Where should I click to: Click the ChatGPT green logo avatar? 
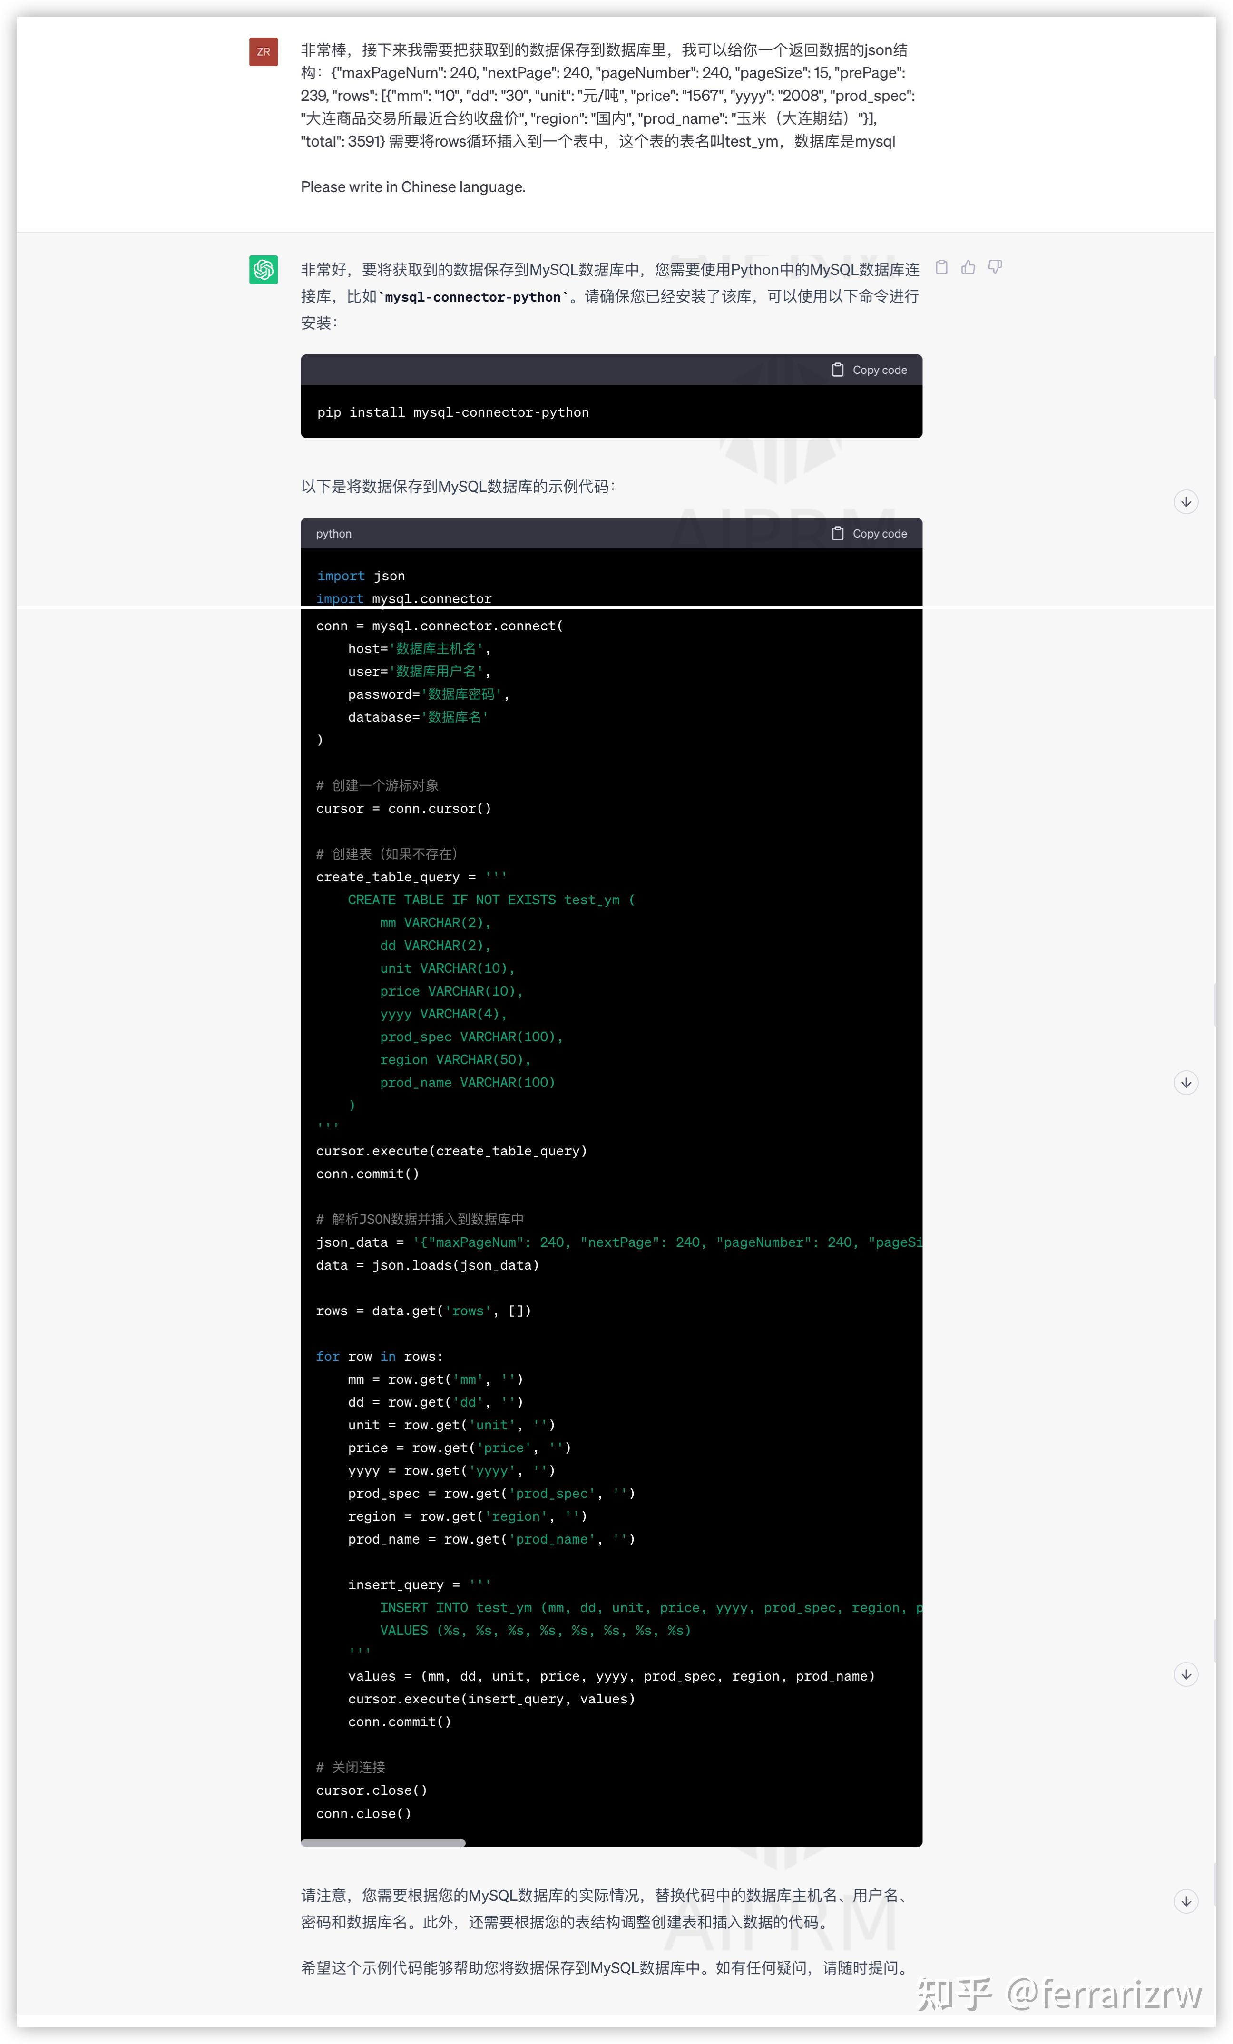[x=263, y=270]
